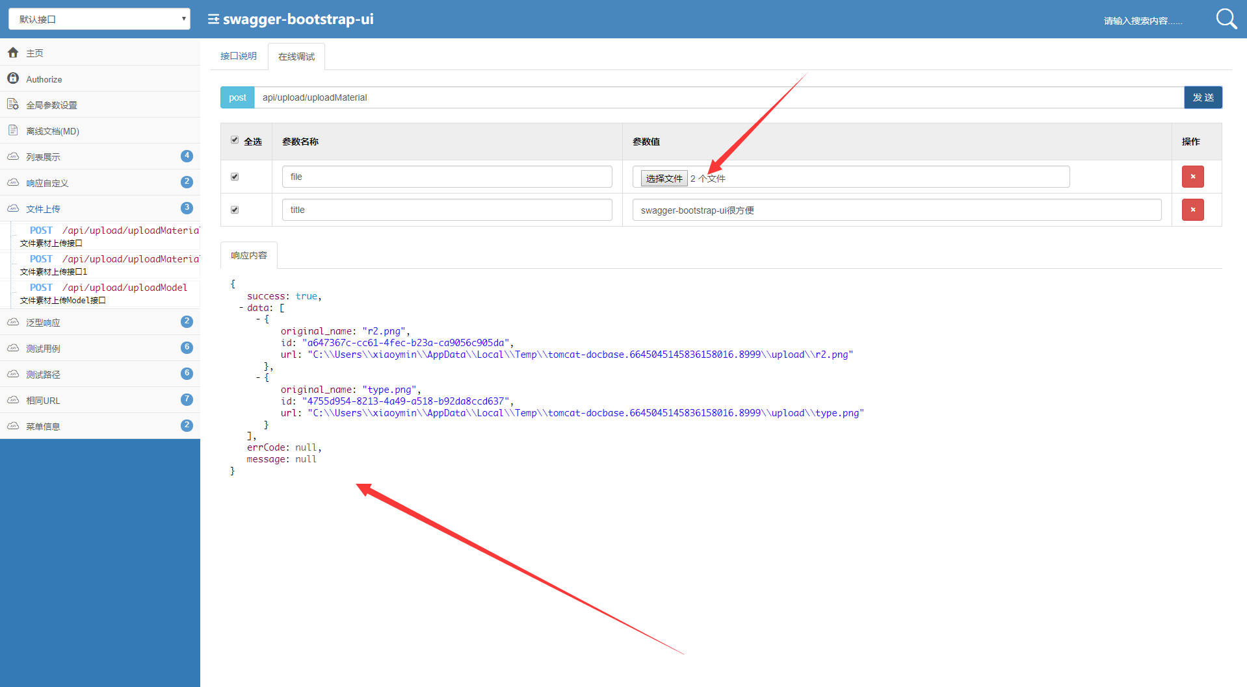Toggle the checkbox for the file parameter
The width and height of the screenshot is (1247, 687).
[234, 176]
